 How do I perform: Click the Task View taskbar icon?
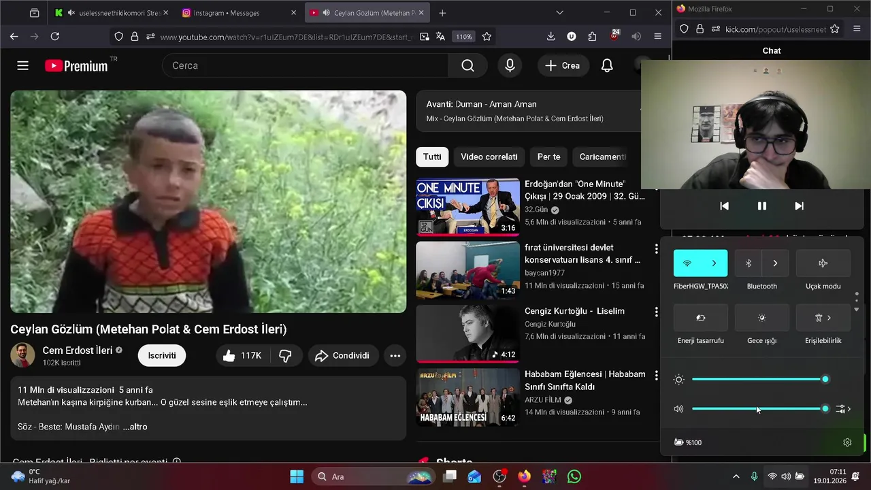pos(450,476)
